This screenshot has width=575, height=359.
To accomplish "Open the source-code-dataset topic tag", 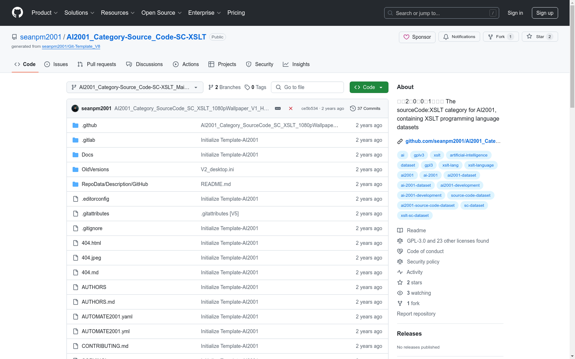I will [x=471, y=195].
